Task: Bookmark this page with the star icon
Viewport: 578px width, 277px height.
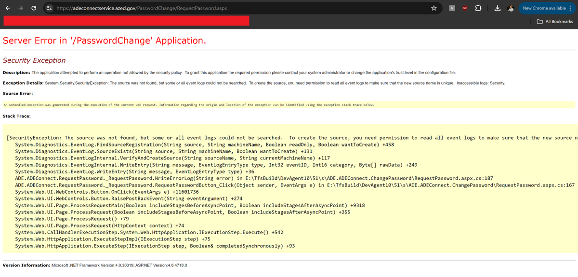Action: click(x=433, y=8)
